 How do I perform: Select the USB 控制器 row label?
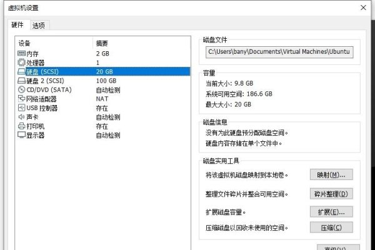click(x=42, y=108)
